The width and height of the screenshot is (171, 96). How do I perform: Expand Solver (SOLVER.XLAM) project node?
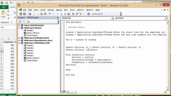click(19, 25)
